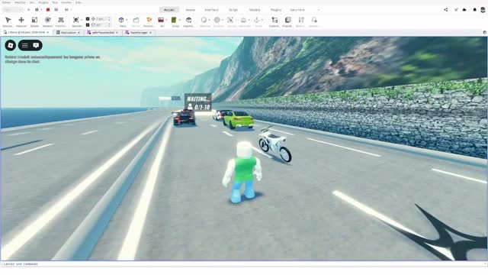Expand the pause button dropdown arrow
The height and width of the screenshot is (275, 488).
coord(41,10)
